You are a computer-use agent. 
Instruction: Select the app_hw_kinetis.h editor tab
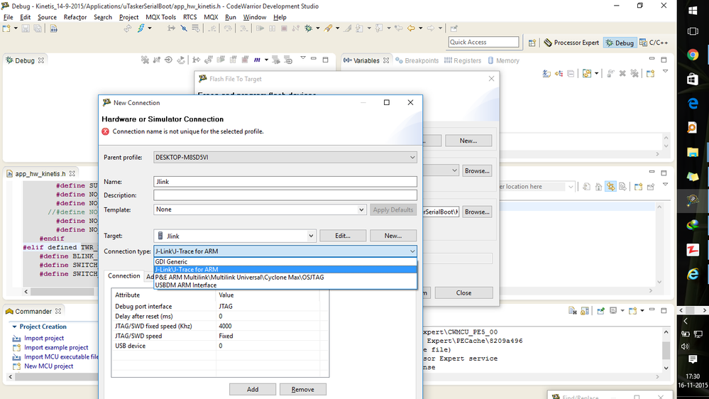coord(40,174)
